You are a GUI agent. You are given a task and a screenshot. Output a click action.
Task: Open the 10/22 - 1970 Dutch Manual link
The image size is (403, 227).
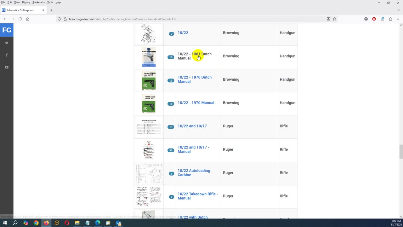195,79
